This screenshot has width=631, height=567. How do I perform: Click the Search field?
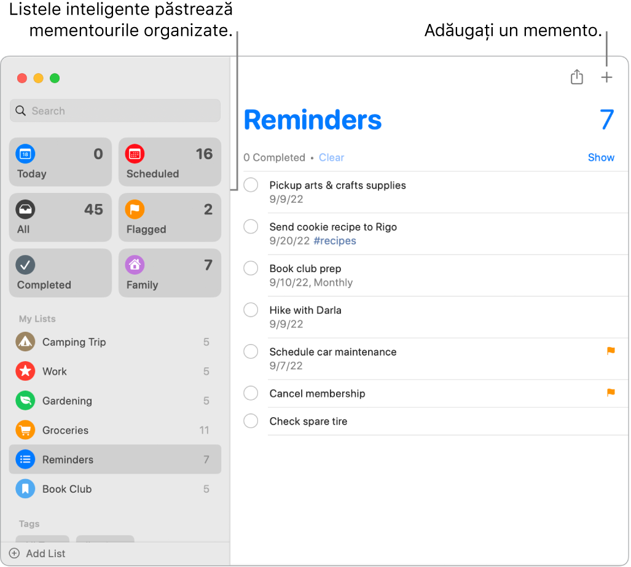pos(115,111)
